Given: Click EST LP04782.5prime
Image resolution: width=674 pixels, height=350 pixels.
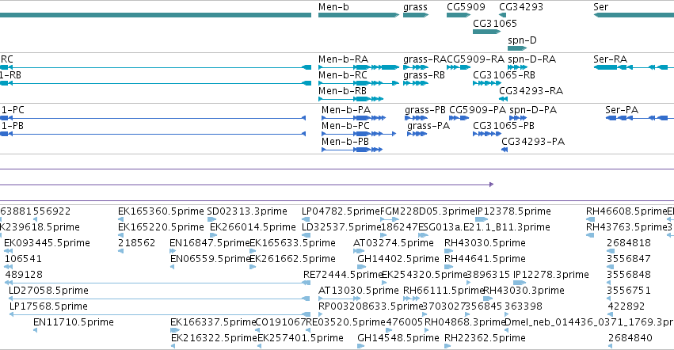Looking at the screenshot, I should pyautogui.click(x=306, y=219).
